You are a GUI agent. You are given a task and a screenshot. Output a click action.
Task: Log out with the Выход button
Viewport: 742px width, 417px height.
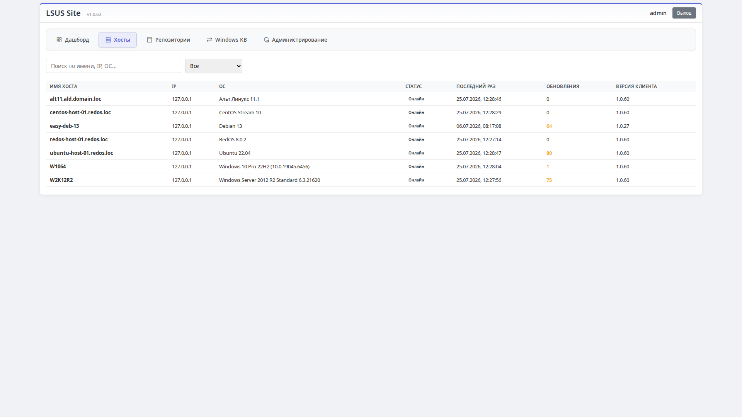click(684, 13)
